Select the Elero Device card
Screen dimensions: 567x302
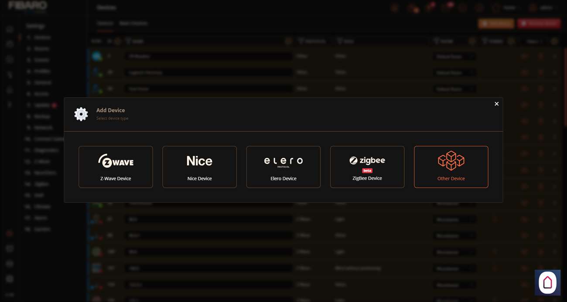[x=283, y=167]
